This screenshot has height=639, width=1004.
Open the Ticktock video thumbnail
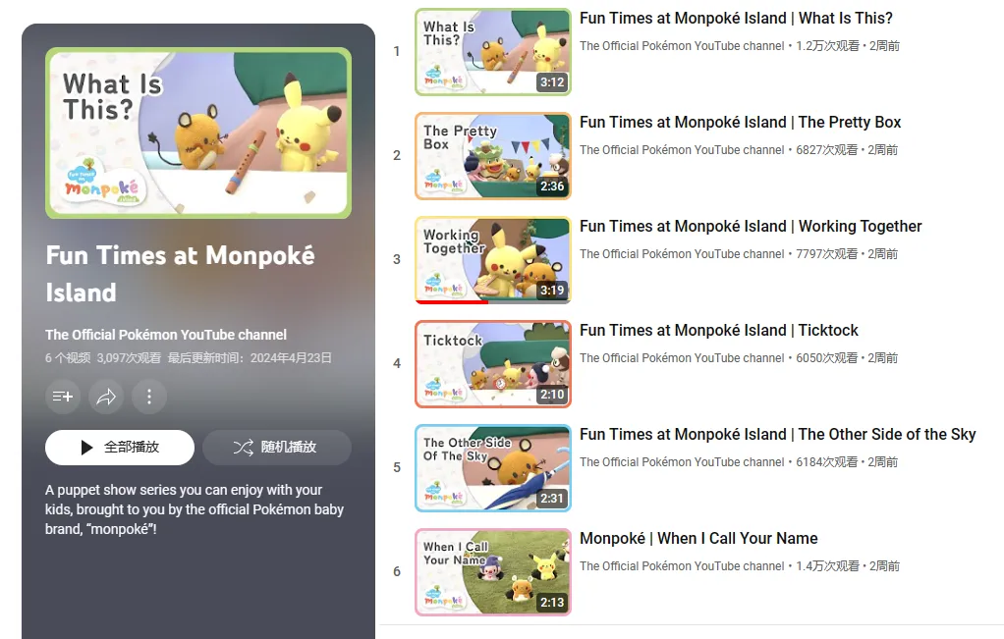point(493,364)
